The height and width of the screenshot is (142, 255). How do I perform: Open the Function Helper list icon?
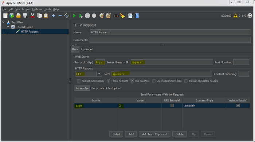click(x=130, y=16)
